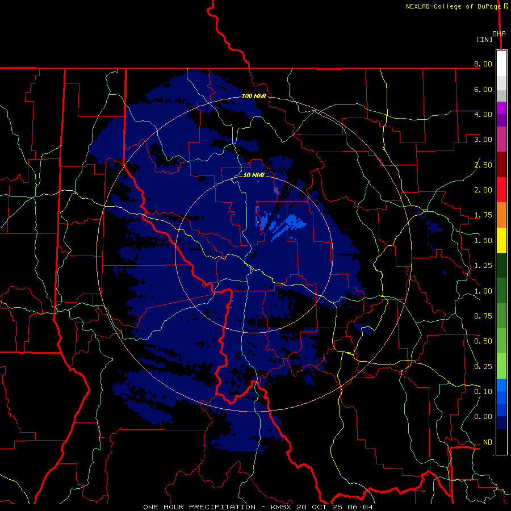Click the 8.00 legend value
Viewport: 511px width, 511px height.
pos(483,64)
